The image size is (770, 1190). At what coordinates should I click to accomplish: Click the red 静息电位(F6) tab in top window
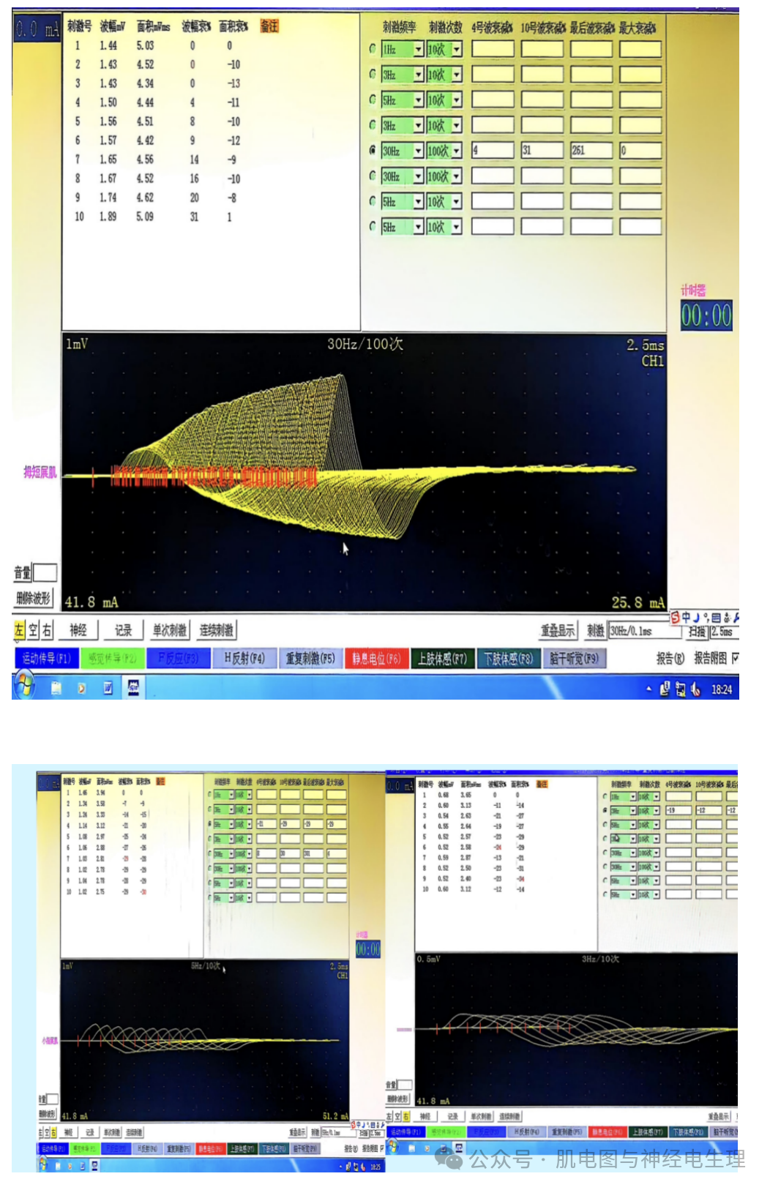pos(376,658)
